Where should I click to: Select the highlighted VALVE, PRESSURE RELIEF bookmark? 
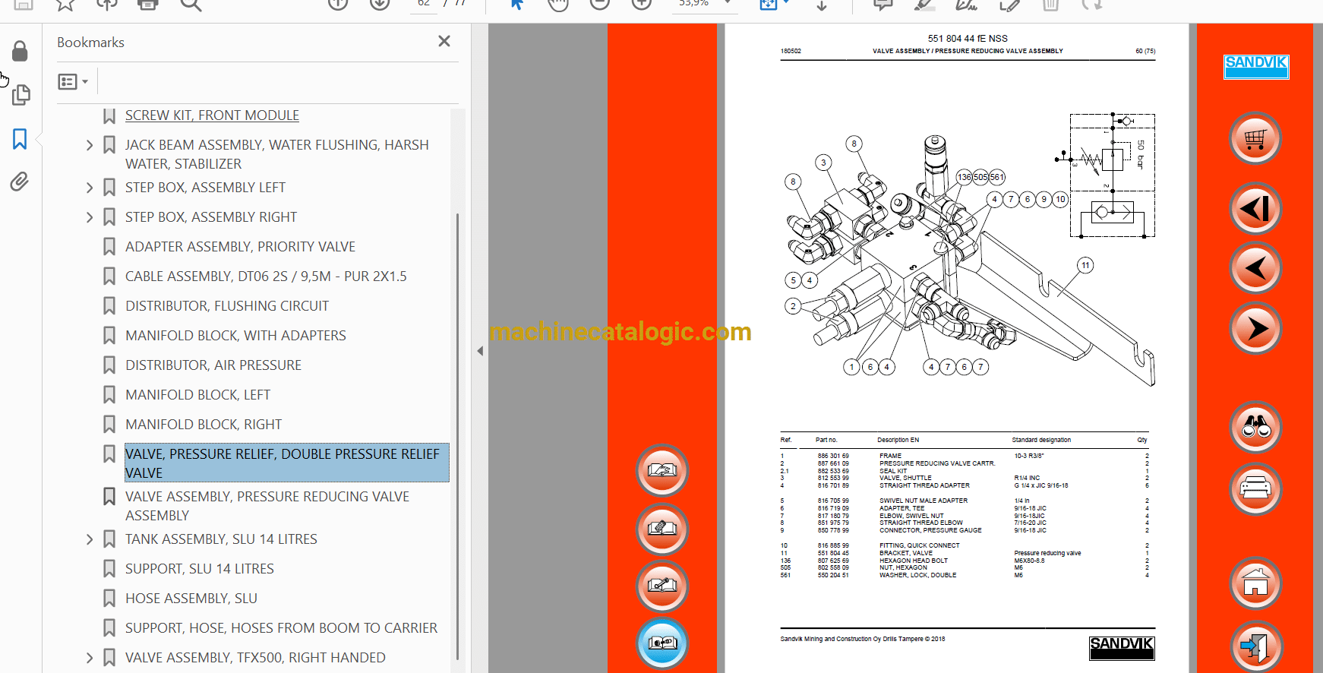[287, 463]
